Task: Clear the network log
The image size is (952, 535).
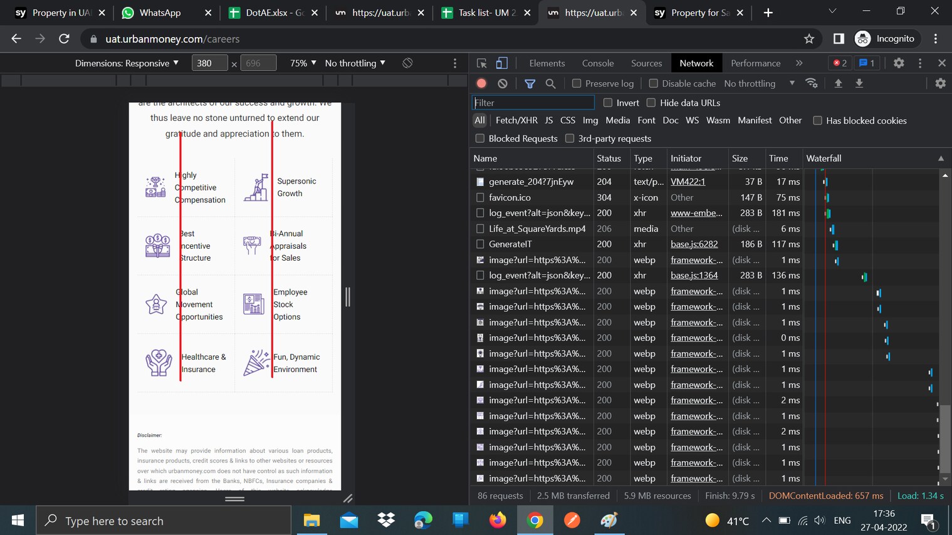Action: tap(503, 83)
